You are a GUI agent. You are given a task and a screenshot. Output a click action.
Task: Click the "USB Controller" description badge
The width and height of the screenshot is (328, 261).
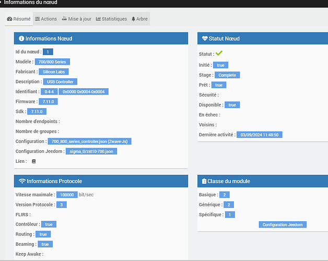(x=60, y=81)
